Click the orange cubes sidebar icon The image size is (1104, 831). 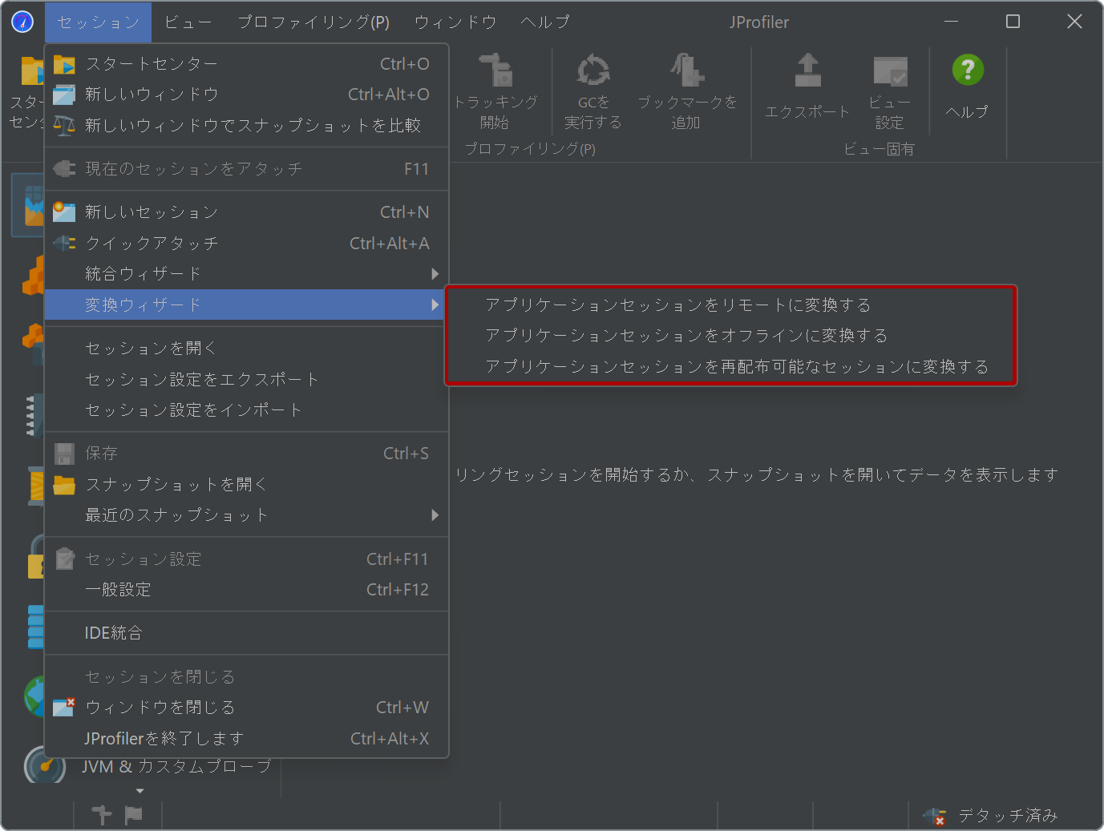pos(32,276)
